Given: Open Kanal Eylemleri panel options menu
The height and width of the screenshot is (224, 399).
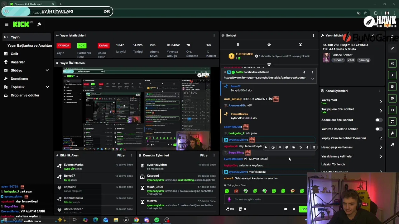Looking at the screenshot, I should tap(380, 91).
